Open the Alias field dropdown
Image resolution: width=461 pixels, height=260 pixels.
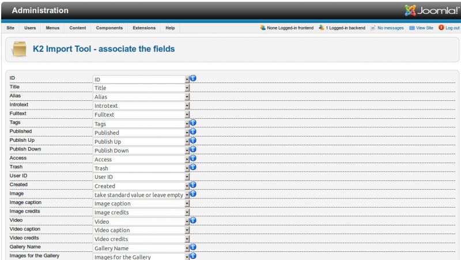tap(141, 97)
